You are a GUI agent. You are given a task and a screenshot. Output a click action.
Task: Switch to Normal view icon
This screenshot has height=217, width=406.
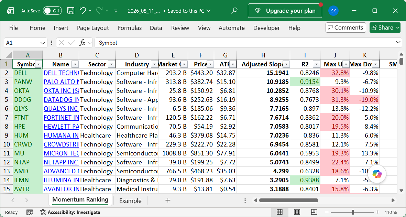pyautogui.click(x=279, y=212)
